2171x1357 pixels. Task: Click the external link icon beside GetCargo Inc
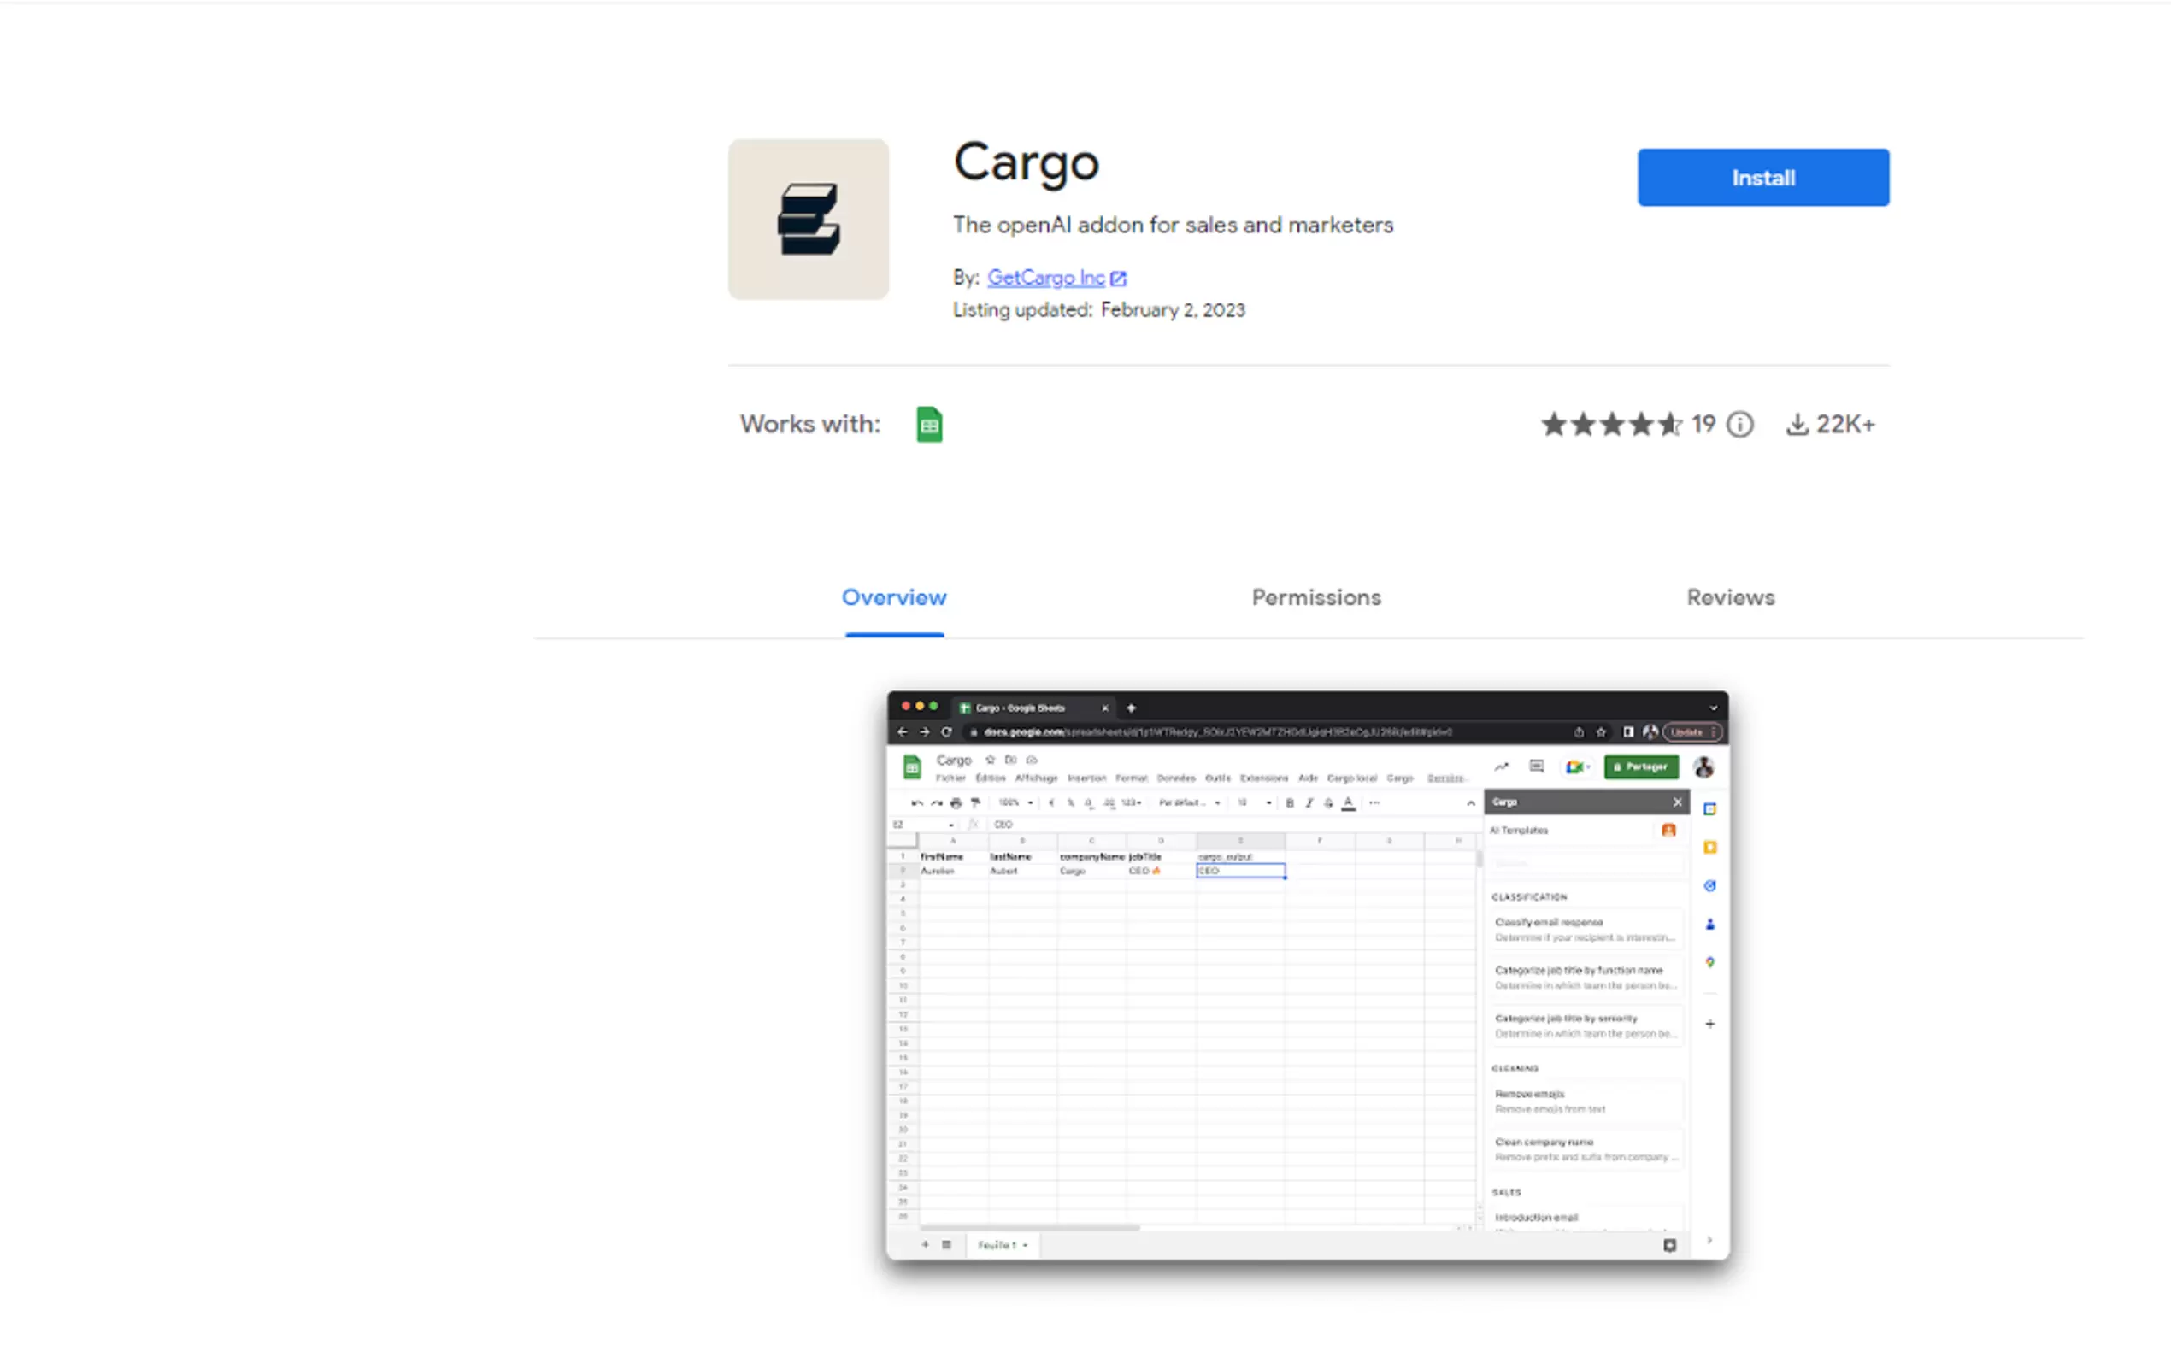1118,279
